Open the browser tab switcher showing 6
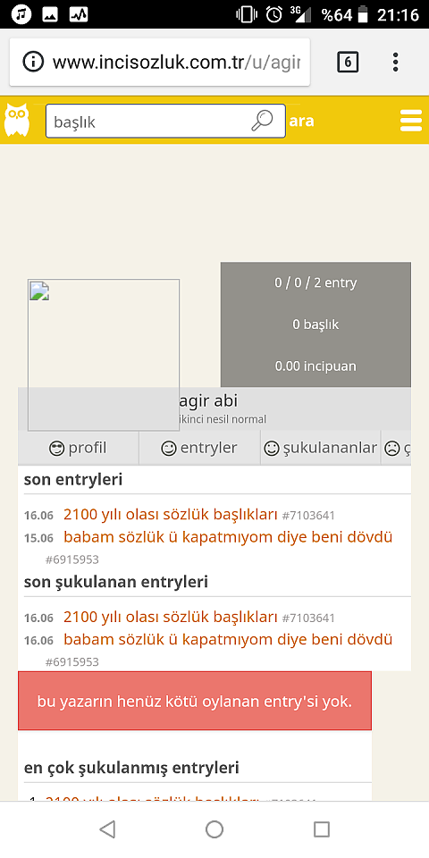 pos(348,63)
